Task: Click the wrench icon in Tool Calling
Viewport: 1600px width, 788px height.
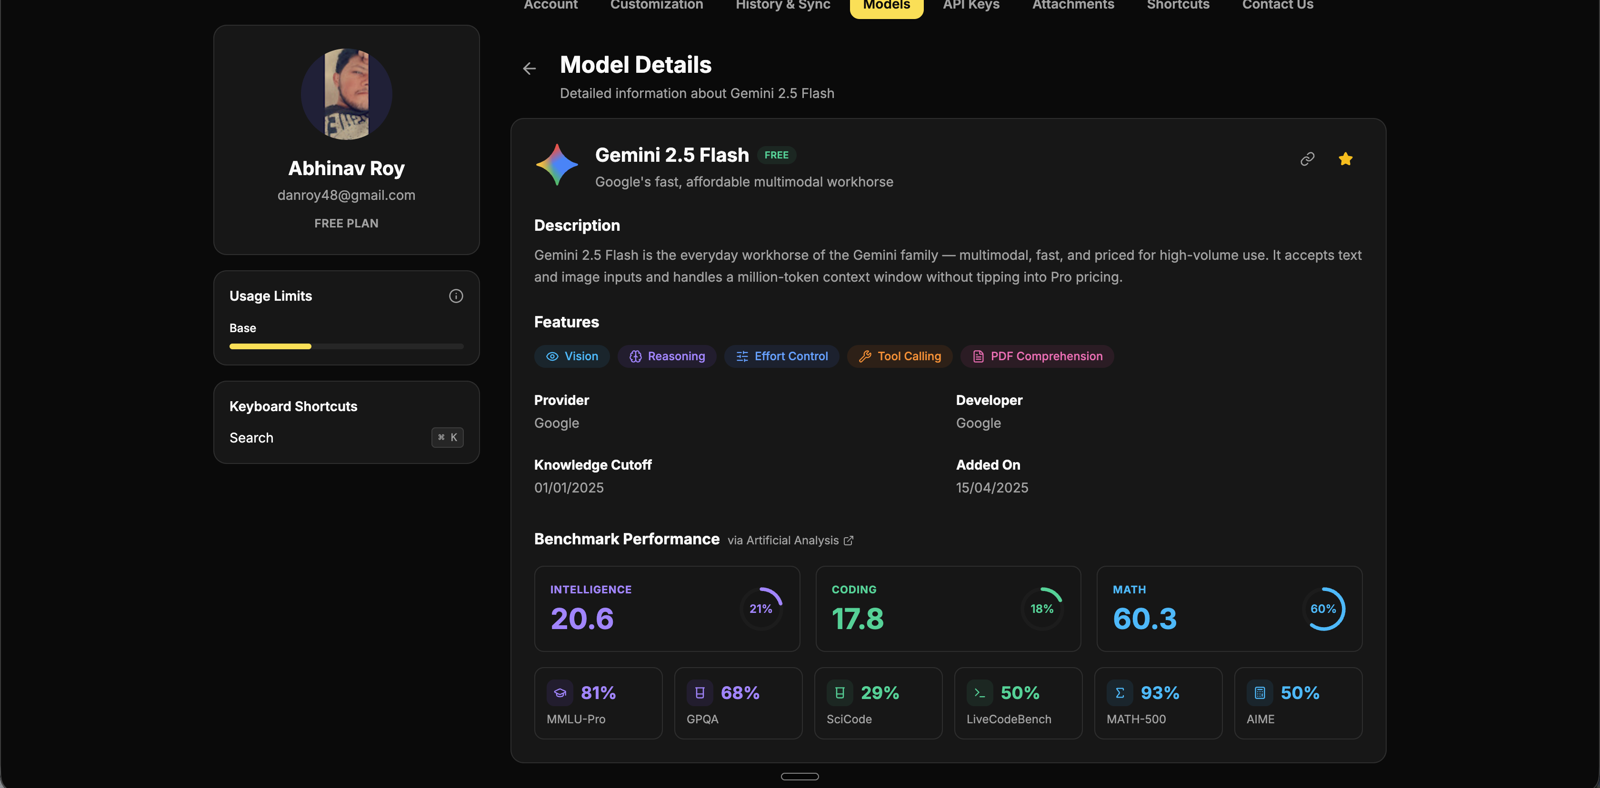Action: [x=865, y=356]
